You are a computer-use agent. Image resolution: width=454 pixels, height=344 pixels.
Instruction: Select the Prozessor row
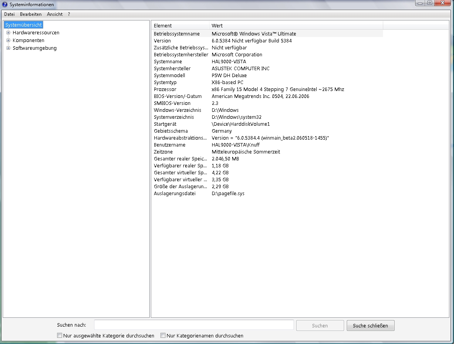267,89
